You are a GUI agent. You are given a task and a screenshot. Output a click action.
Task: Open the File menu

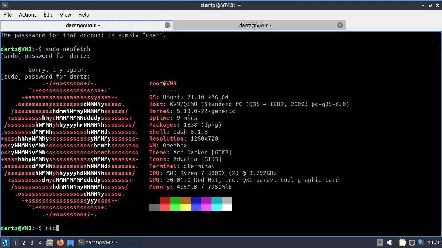click(8, 15)
